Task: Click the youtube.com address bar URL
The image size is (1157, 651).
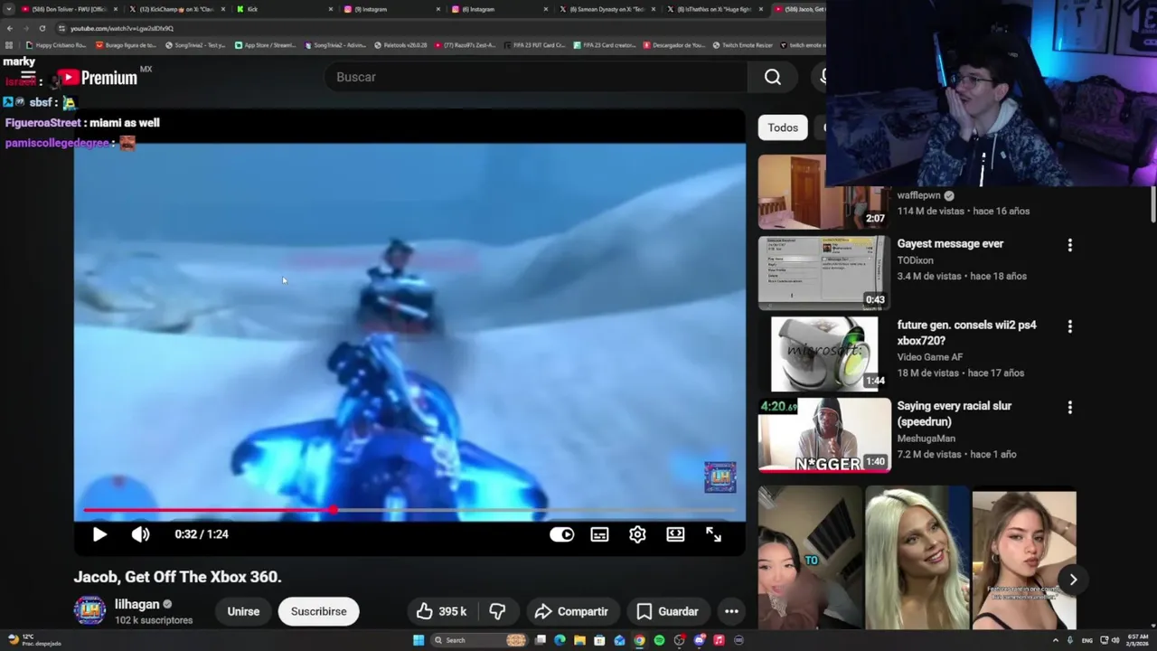Action: [121, 28]
